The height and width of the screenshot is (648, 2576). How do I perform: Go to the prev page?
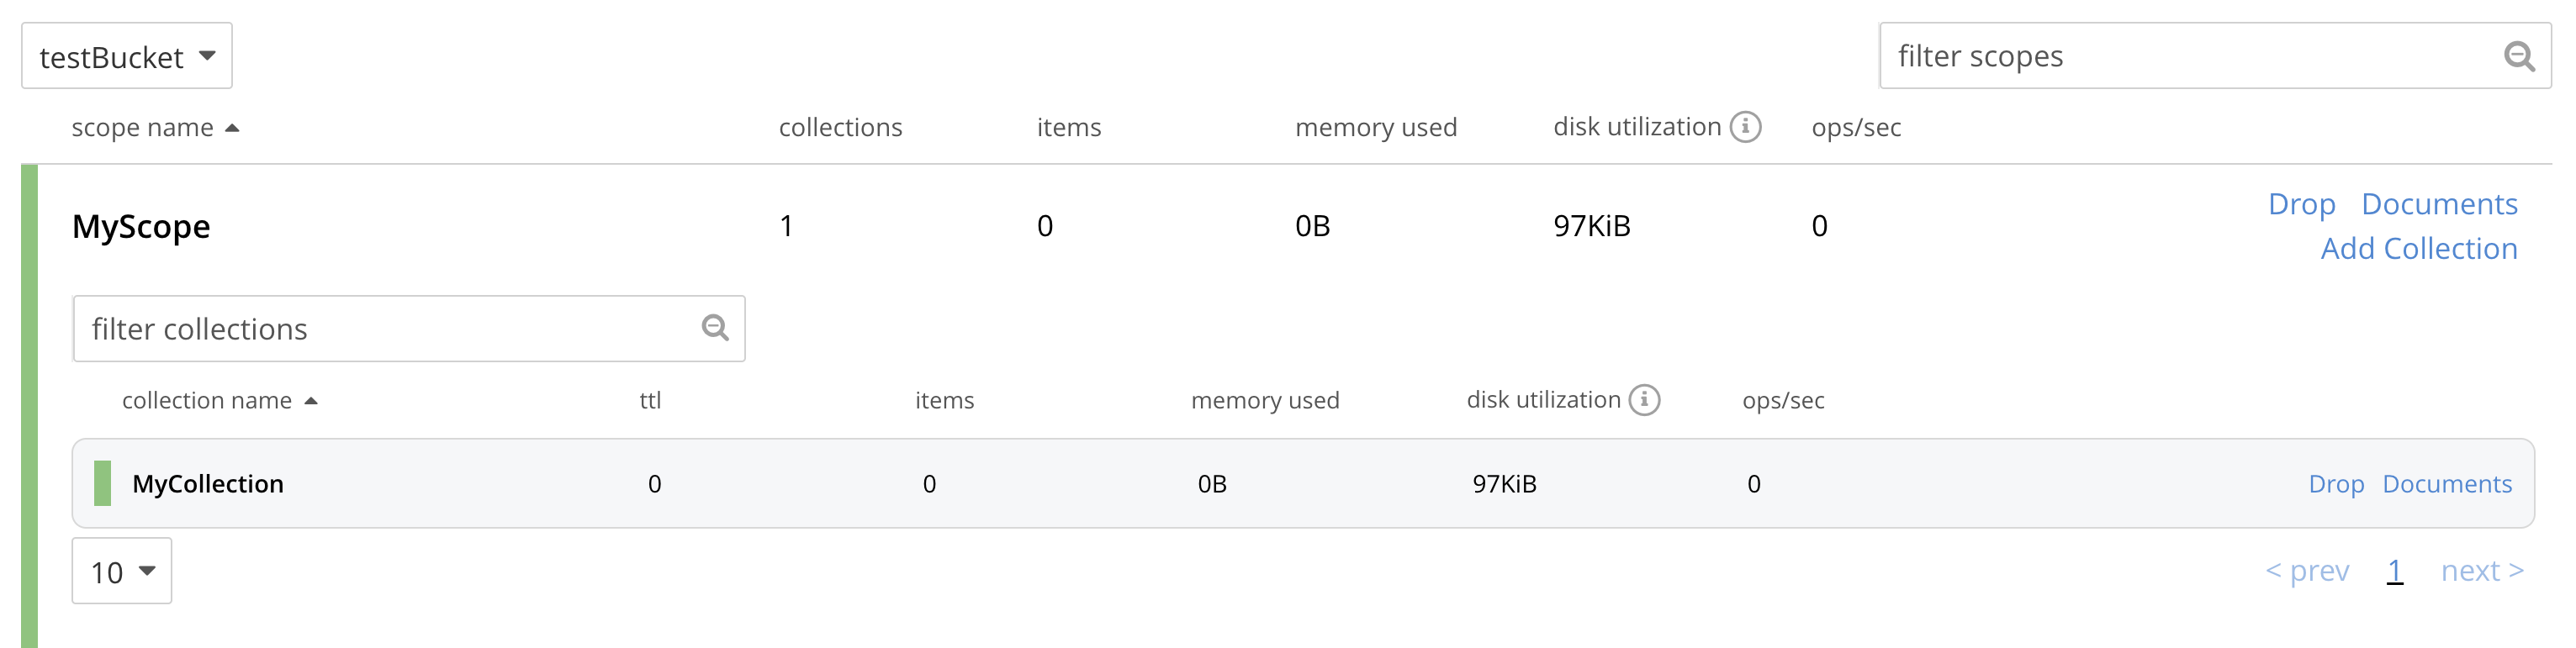click(x=2307, y=571)
